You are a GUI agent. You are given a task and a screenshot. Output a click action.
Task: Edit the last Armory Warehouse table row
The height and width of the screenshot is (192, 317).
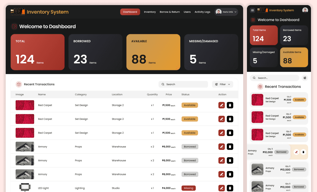222,174
